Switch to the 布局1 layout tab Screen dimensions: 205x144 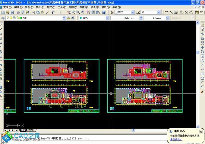(x=31, y=130)
